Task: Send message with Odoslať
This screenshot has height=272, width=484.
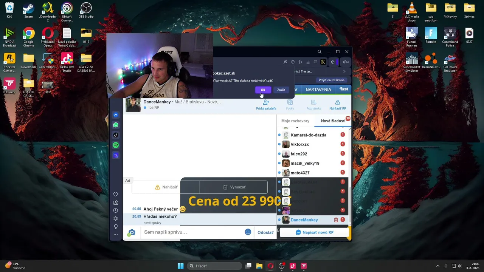Action: 265,232
